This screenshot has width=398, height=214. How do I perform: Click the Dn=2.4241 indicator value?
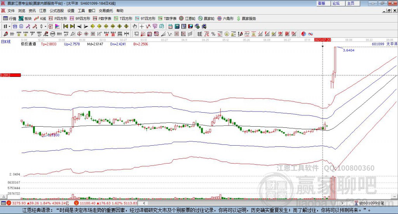tap(118, 44)
